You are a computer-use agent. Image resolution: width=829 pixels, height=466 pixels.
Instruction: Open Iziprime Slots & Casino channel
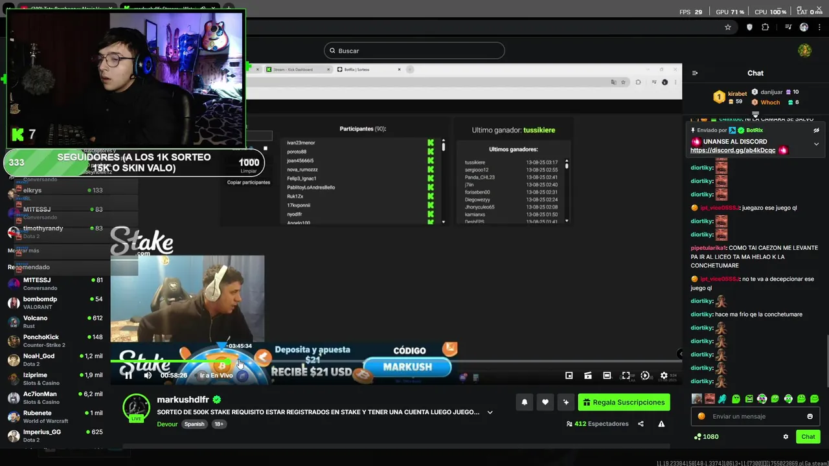point(56,379)
